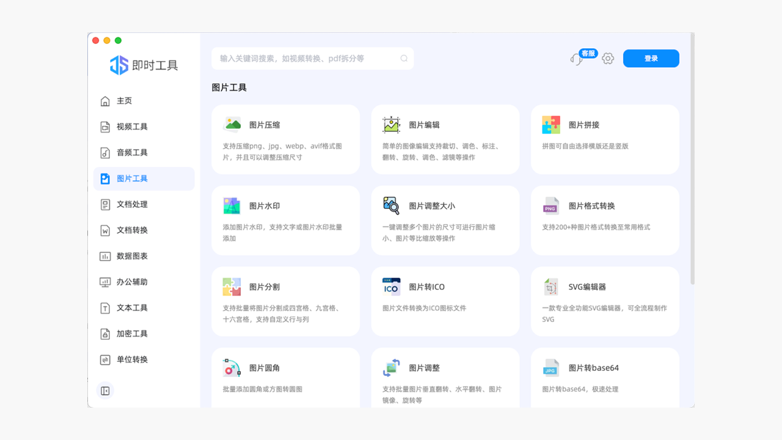Click the 登录 login button

point(651,58)
